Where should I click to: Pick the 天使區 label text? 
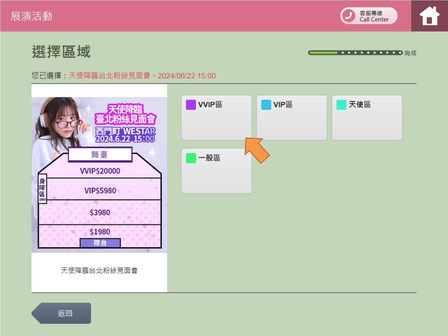[359, 105]
